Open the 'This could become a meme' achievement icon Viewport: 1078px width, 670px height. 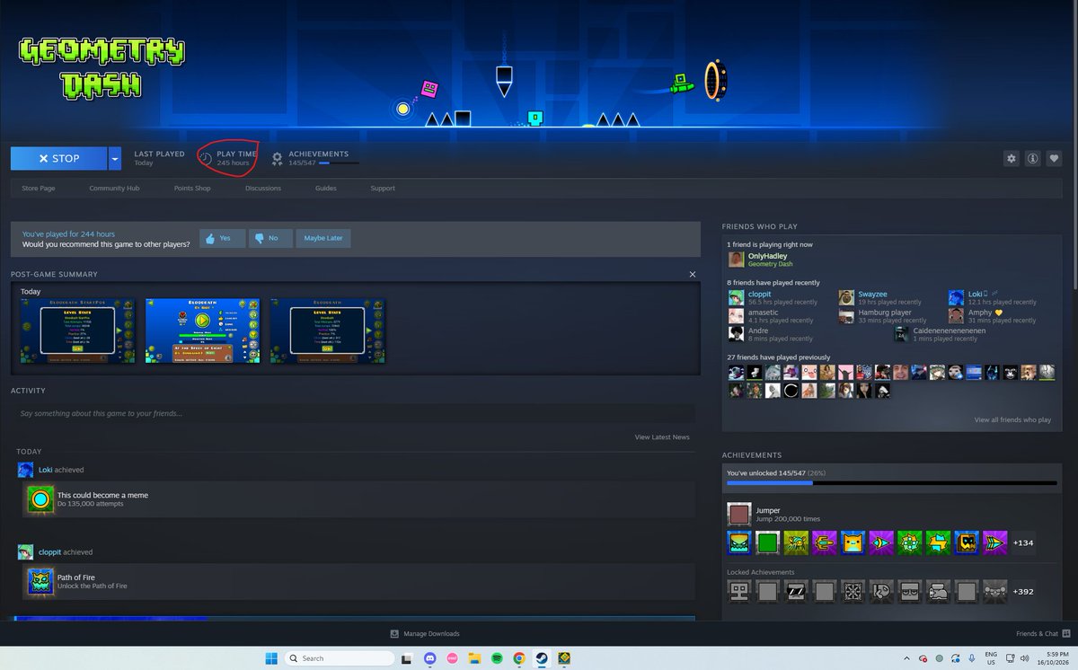tap(40, 499)
